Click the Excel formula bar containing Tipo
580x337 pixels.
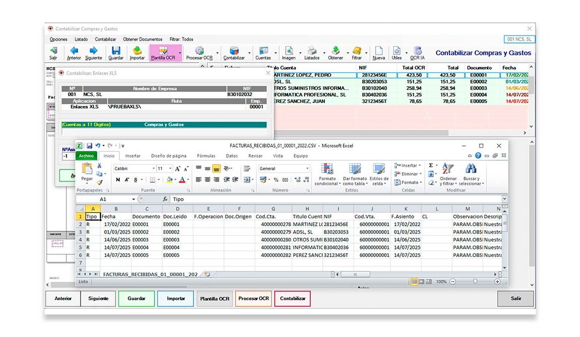(x=336, y=199)
